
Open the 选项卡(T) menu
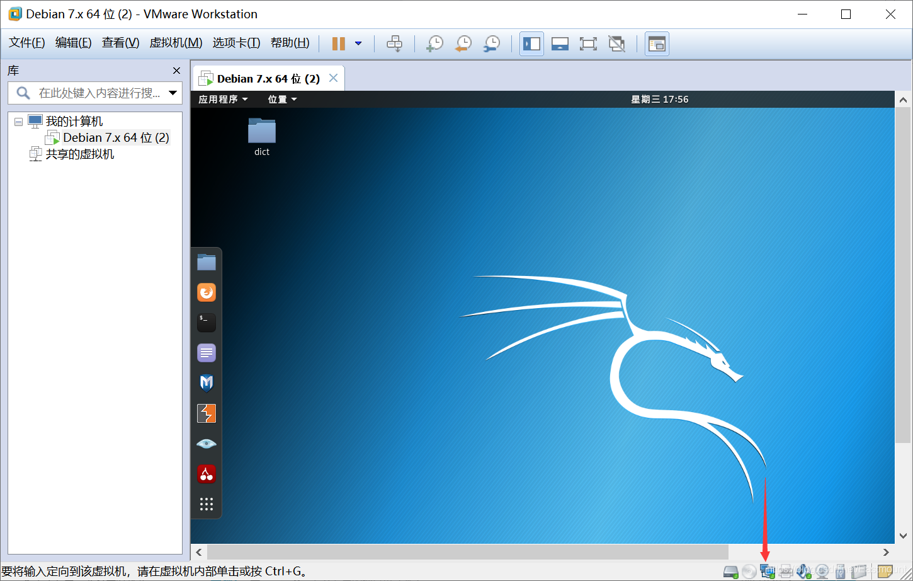[236, 43]
